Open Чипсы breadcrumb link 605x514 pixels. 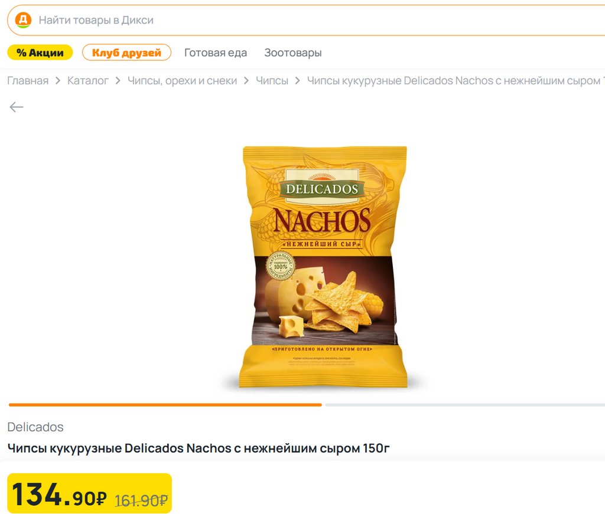pyautogui.click(x=272, y=81)
